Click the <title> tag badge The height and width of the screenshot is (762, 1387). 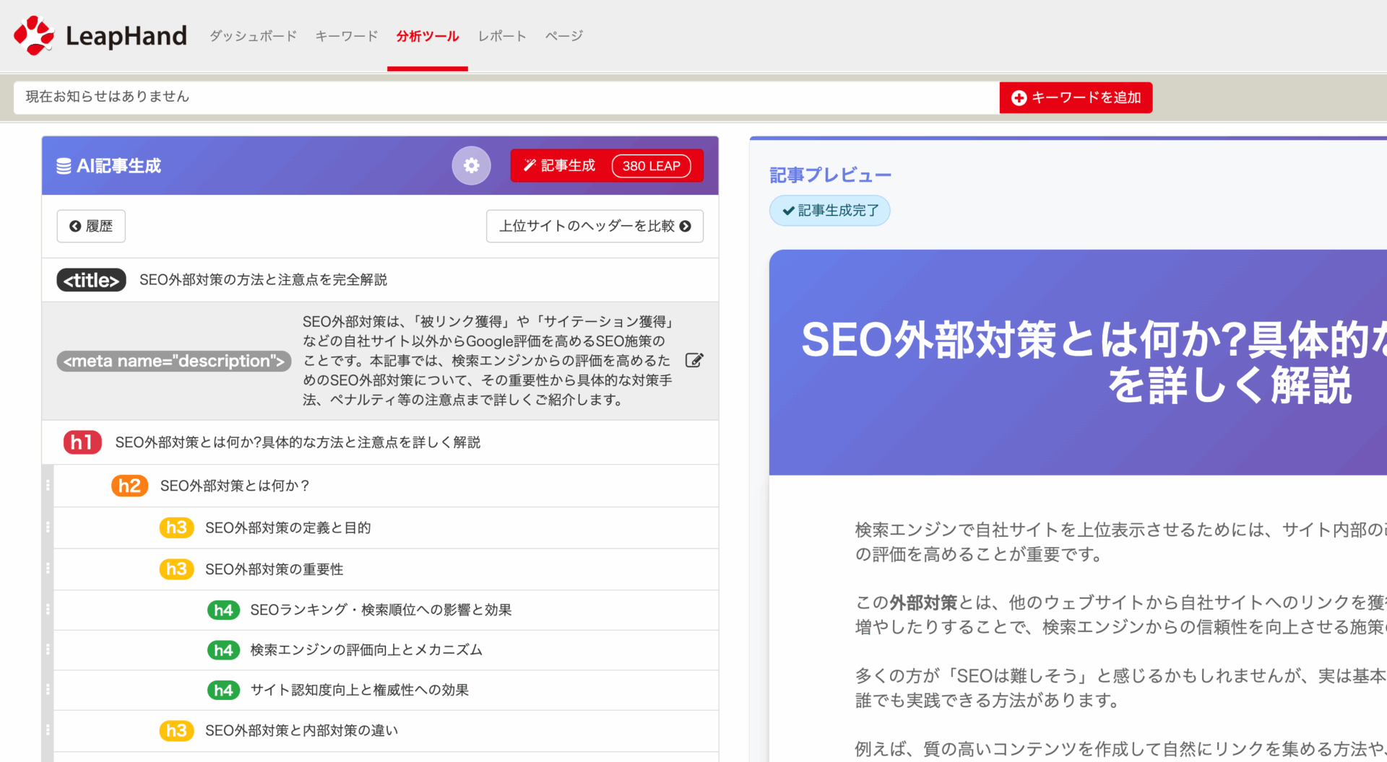pos(91,280)
